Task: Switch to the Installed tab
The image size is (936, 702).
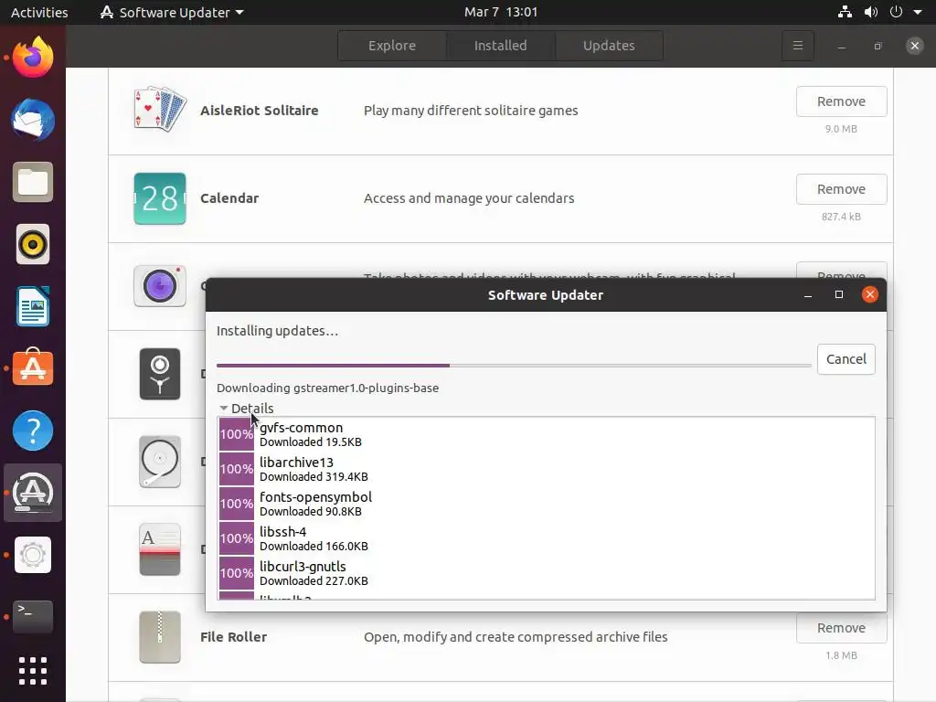Action: 500,46
